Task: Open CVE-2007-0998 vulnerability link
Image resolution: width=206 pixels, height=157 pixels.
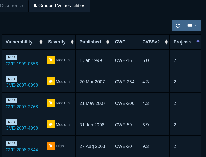Action: [x=22, y=85]
